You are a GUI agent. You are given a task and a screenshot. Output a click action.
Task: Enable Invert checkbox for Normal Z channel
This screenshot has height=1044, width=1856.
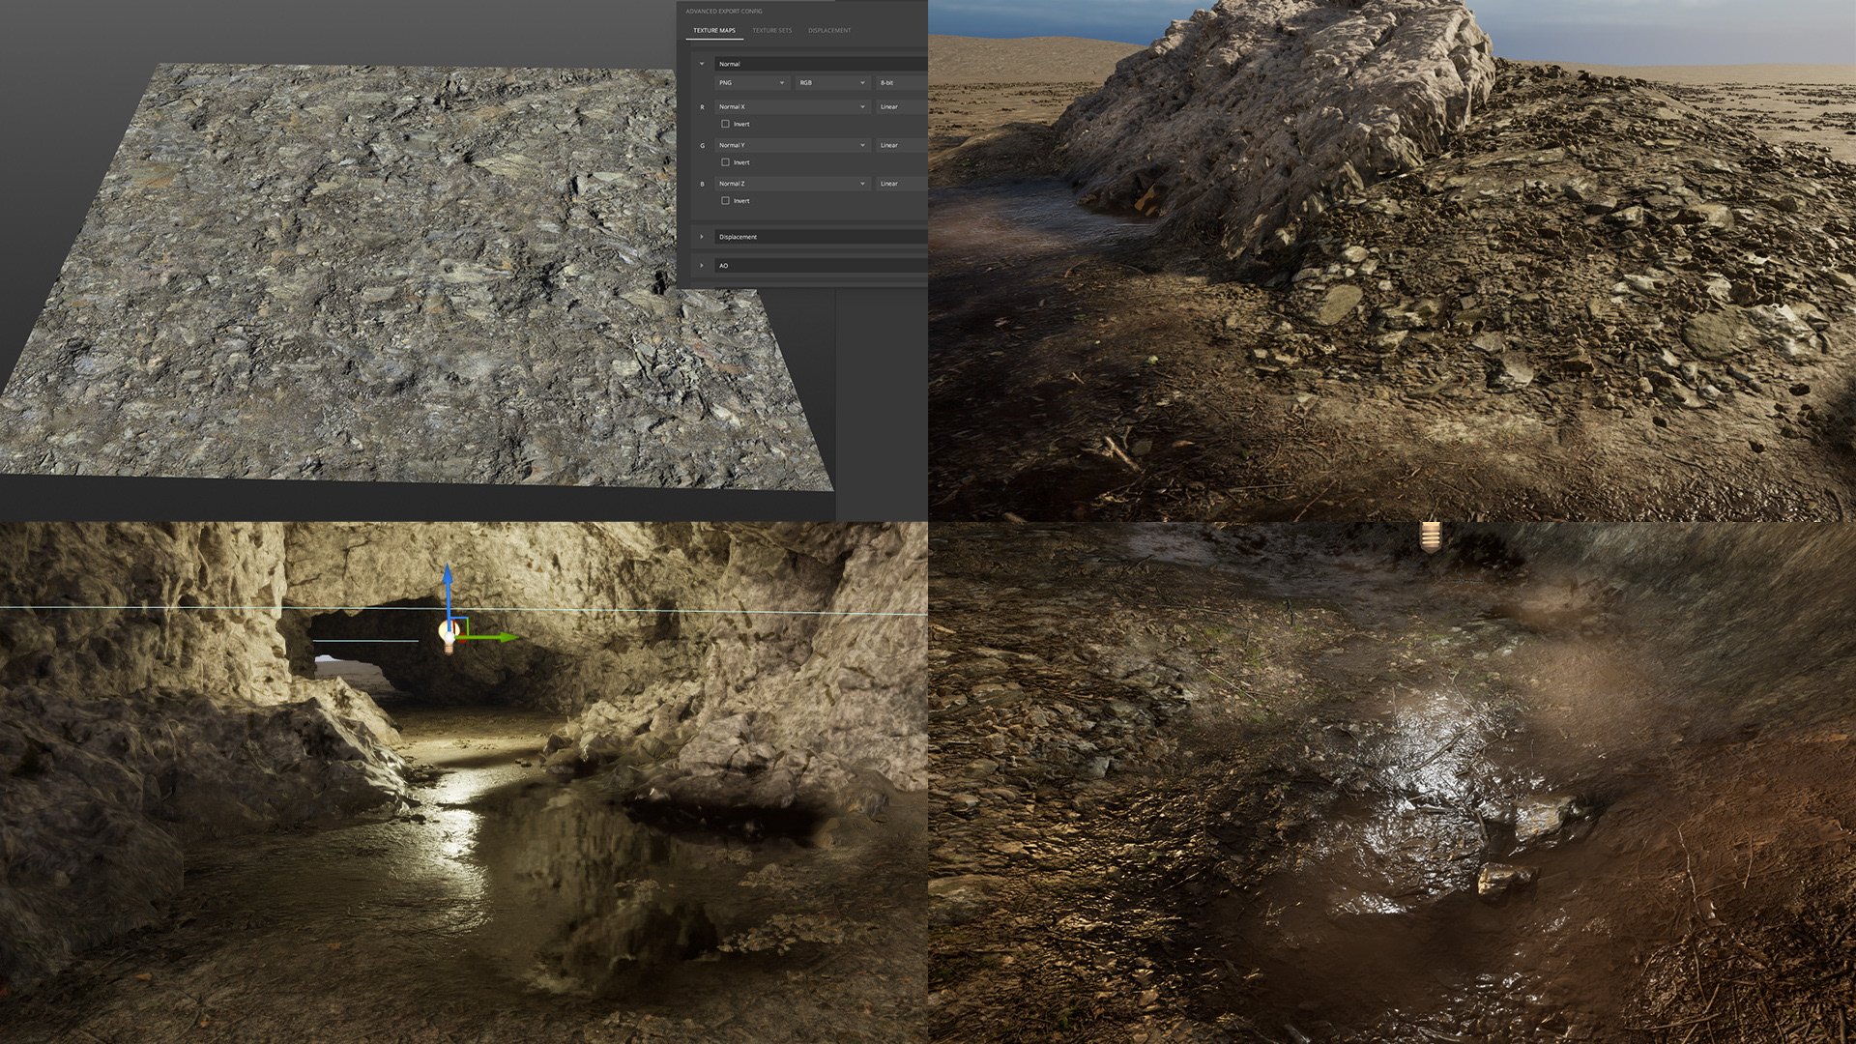[725, 201]
